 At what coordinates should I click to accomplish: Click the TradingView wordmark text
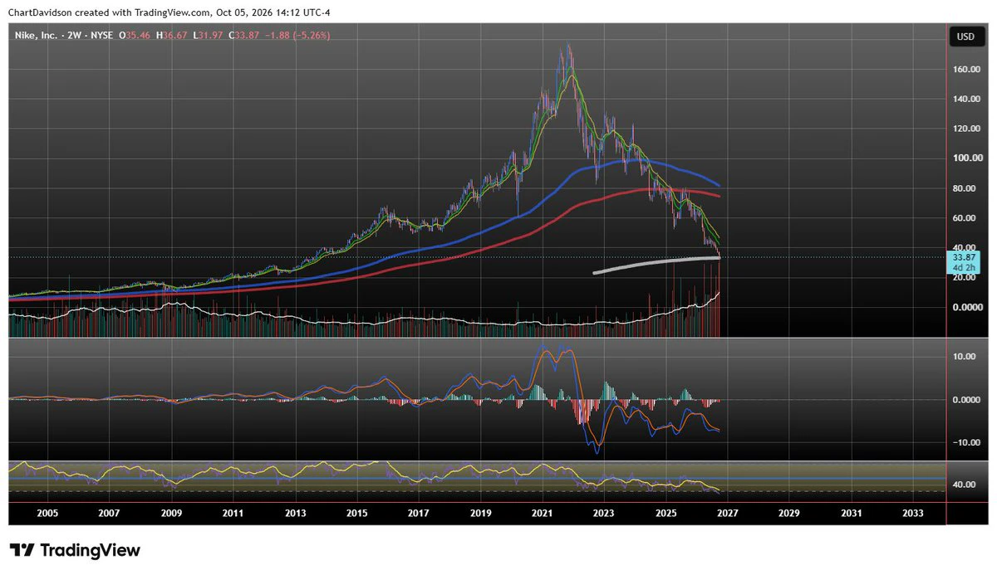coord(91,551)
